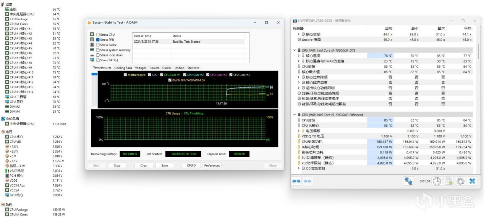Screen dimensions: 489x222
Task: Switch to the Unified tab
Action: pyautogui.click(x=179, y=68)
